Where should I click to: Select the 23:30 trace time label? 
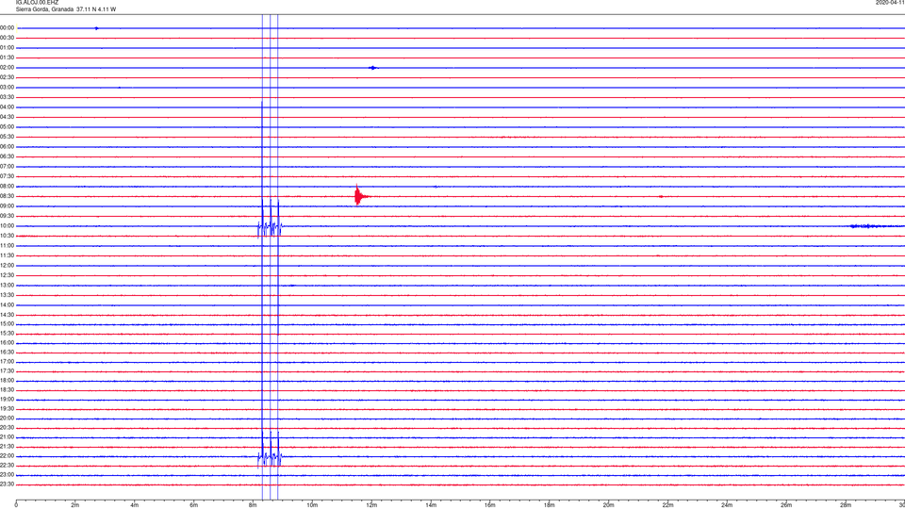pyautogui.click(x=7, y=484)
